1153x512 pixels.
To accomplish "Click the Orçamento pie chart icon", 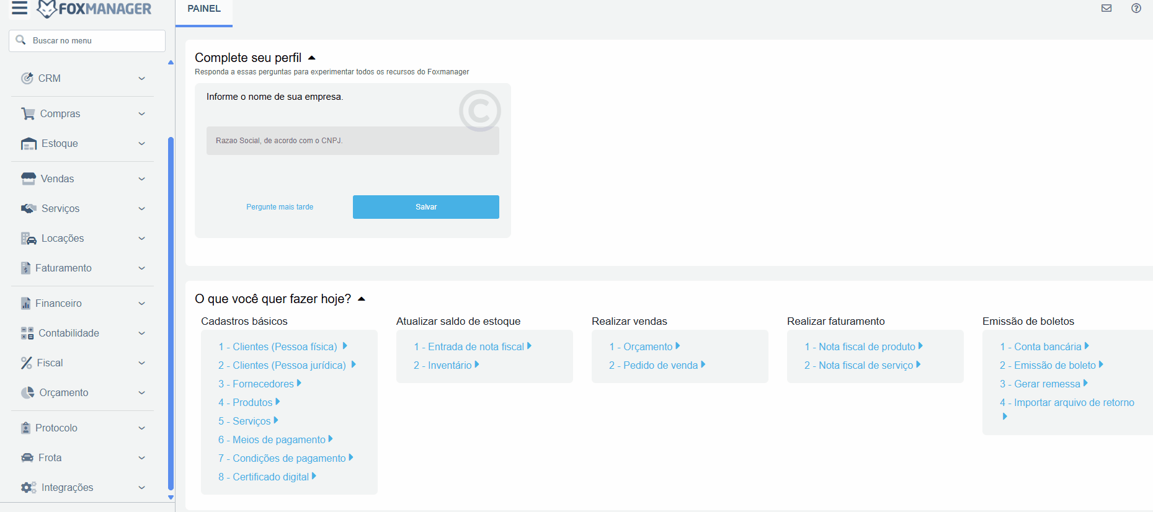I will tap(28, 392).
